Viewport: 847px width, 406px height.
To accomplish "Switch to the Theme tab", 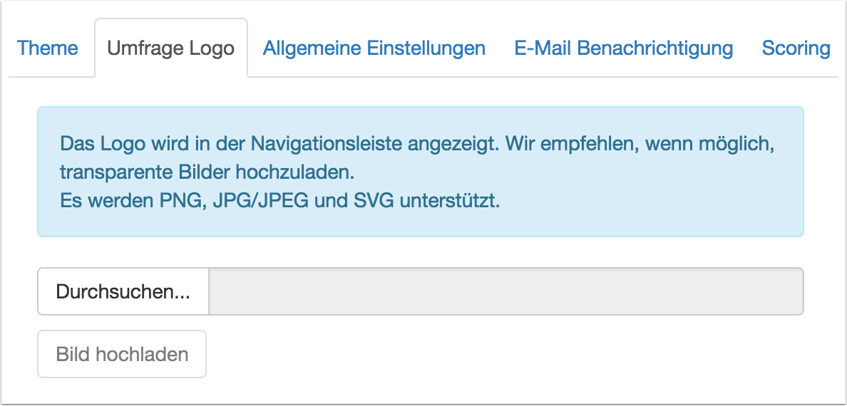I will pyautogui.click(x=48, y=48).
